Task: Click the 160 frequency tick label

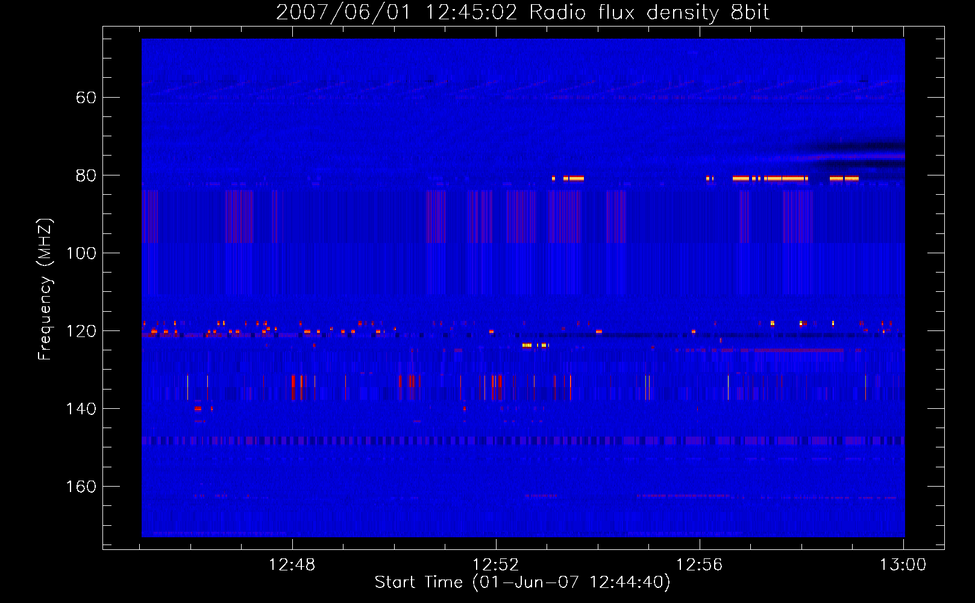Action: (x=81, y=487)
